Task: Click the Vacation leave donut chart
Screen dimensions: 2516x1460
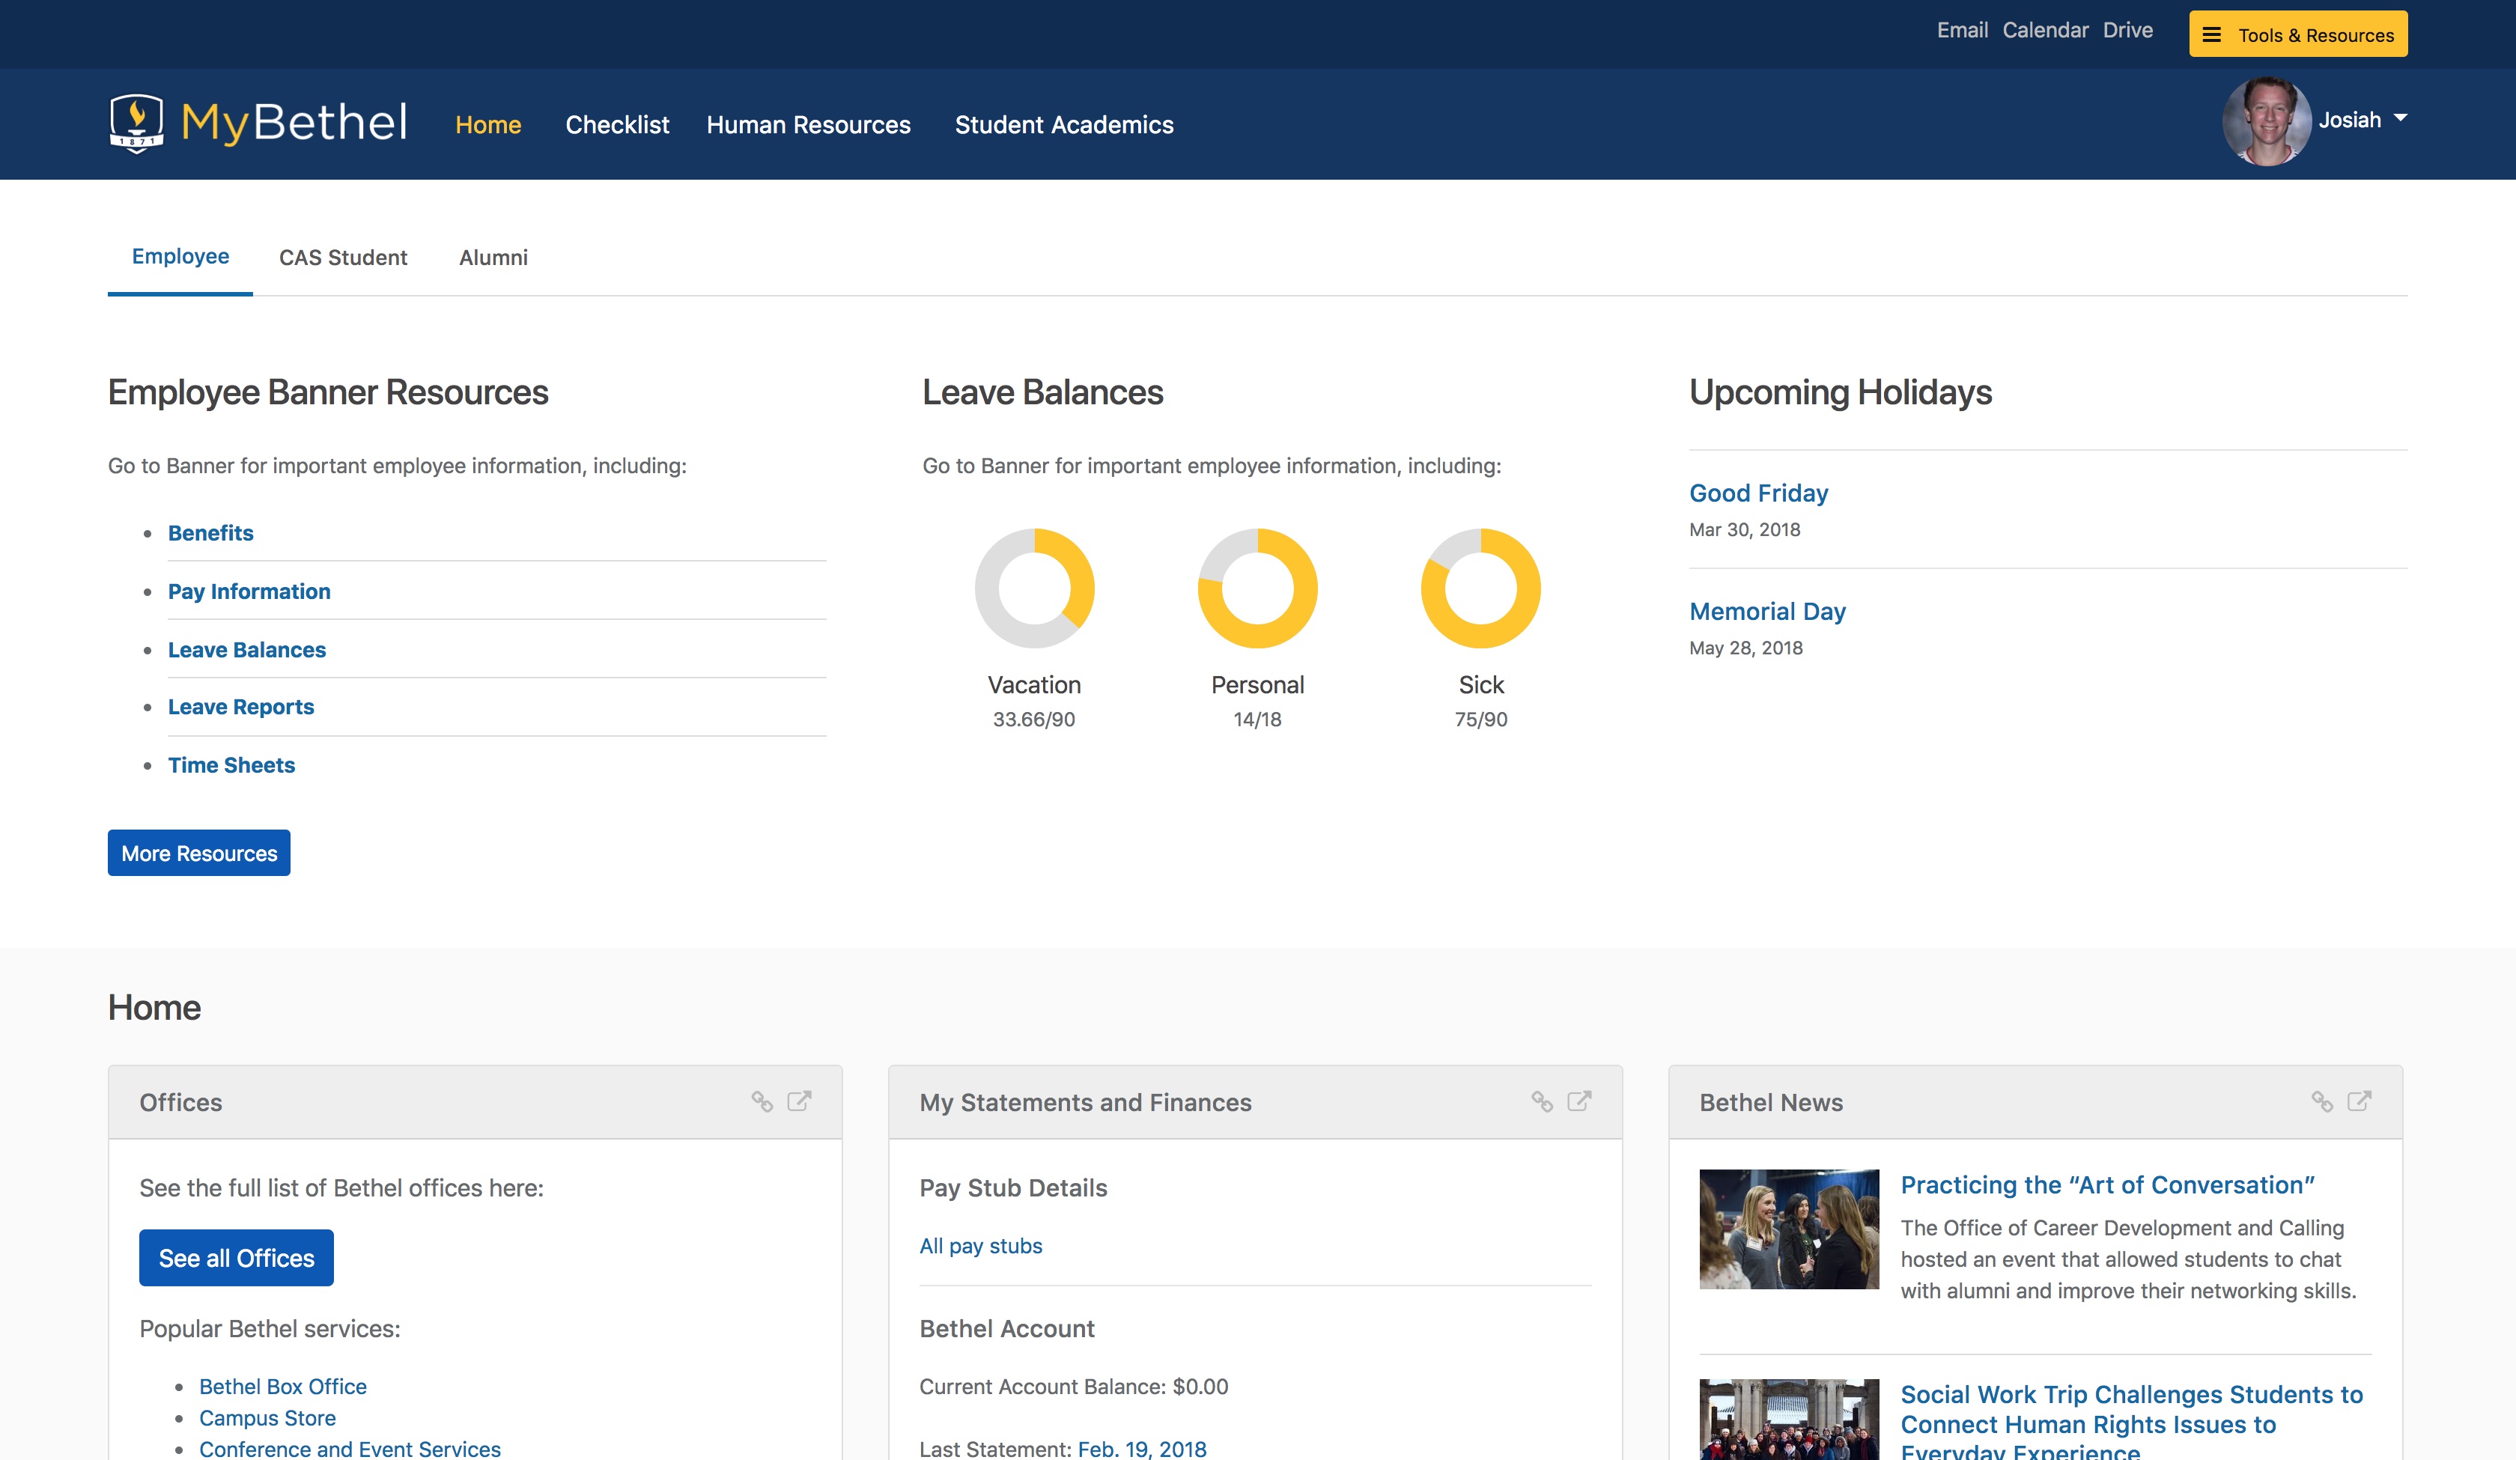Action: click(1034, 588)
